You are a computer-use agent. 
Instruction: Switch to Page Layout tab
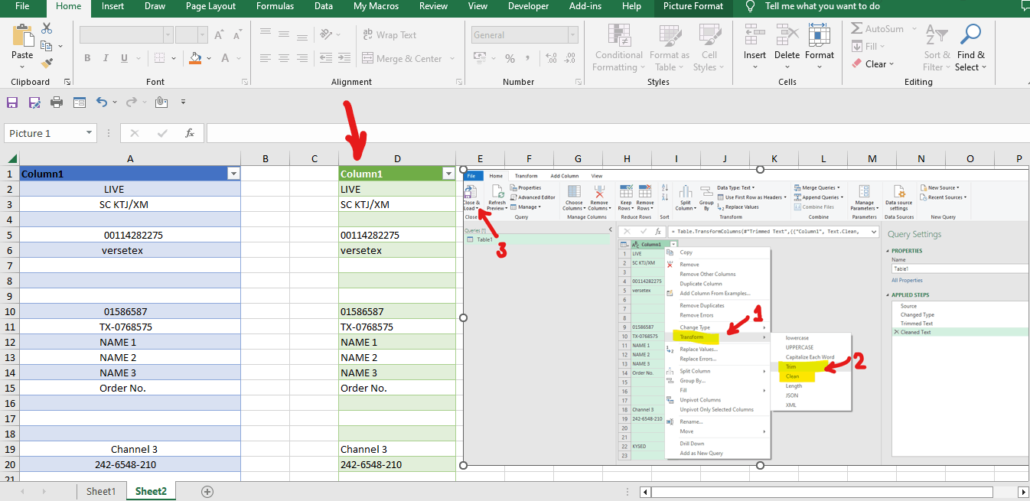pyautogui.click(x=210, y=6)
